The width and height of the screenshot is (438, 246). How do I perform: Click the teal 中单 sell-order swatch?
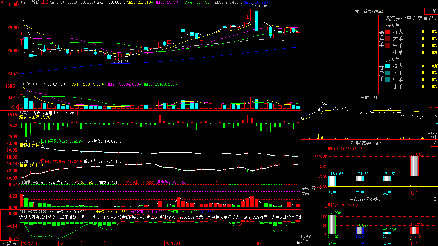pos(388,80)
